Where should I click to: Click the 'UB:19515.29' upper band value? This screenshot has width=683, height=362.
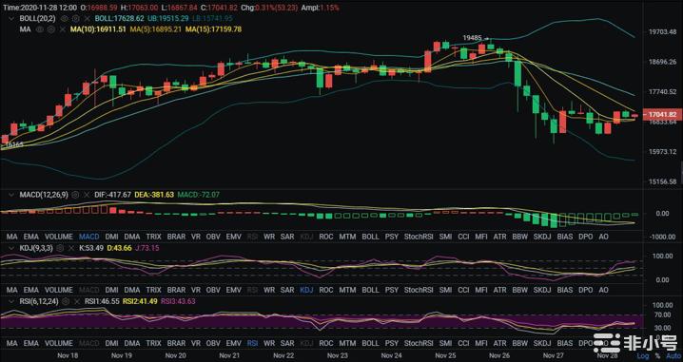pyautogui.click(x=167, y=18)
